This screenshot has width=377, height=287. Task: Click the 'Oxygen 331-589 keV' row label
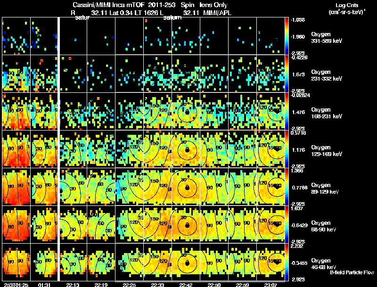327,38
